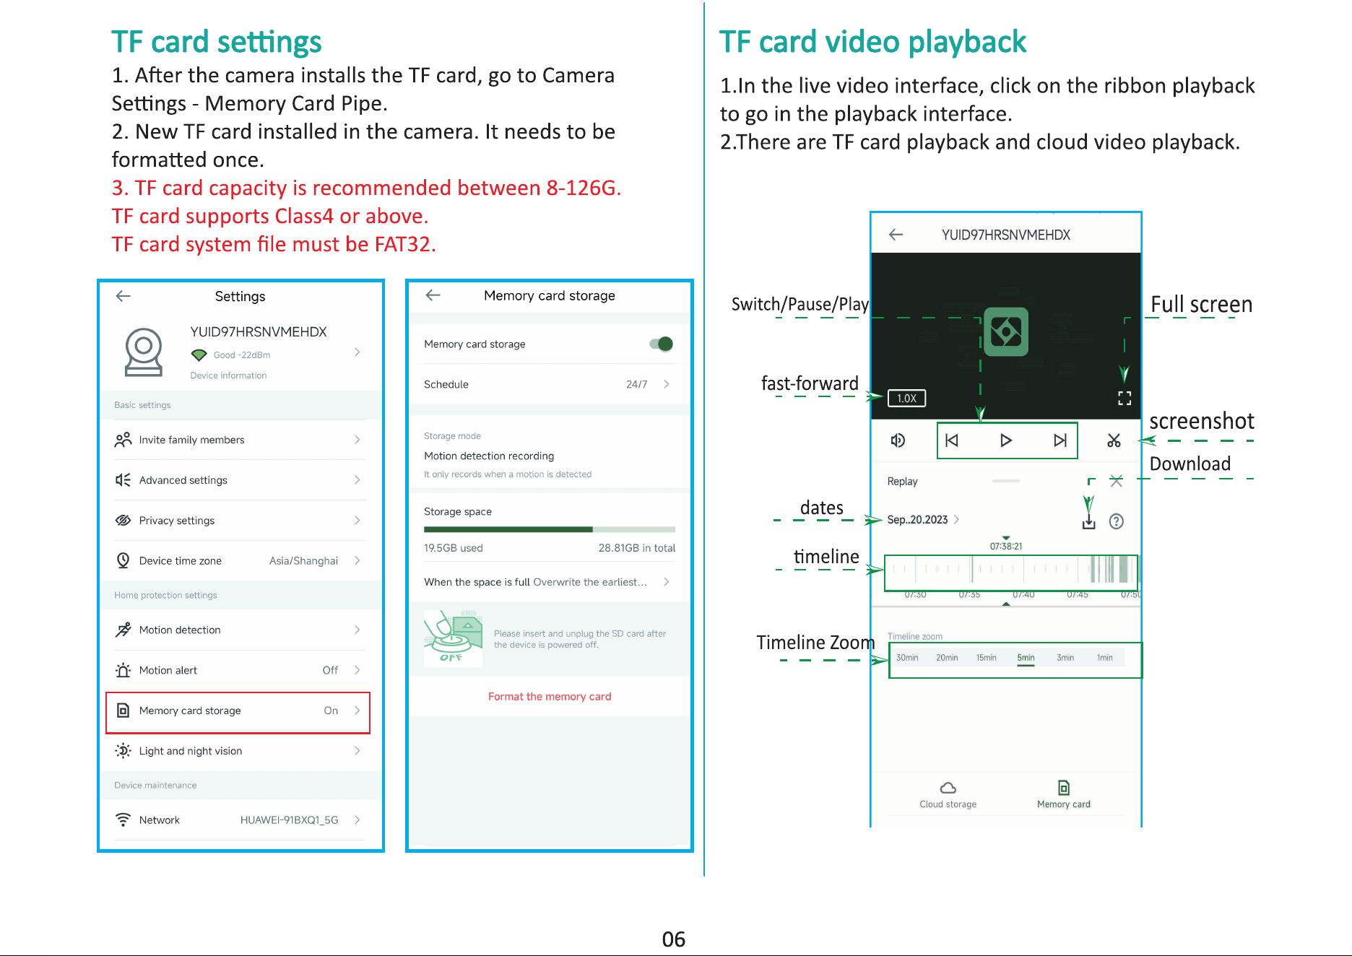Go back from the YUID97HRSNVMEHDX playback screen
The width and height of the screenshot is (1352, 956).
(x=896, y=235)
